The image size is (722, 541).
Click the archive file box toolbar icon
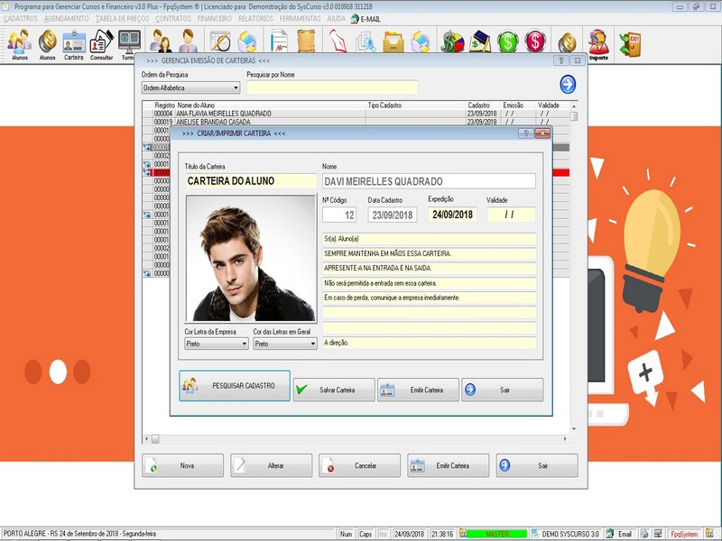coord(393,41)
